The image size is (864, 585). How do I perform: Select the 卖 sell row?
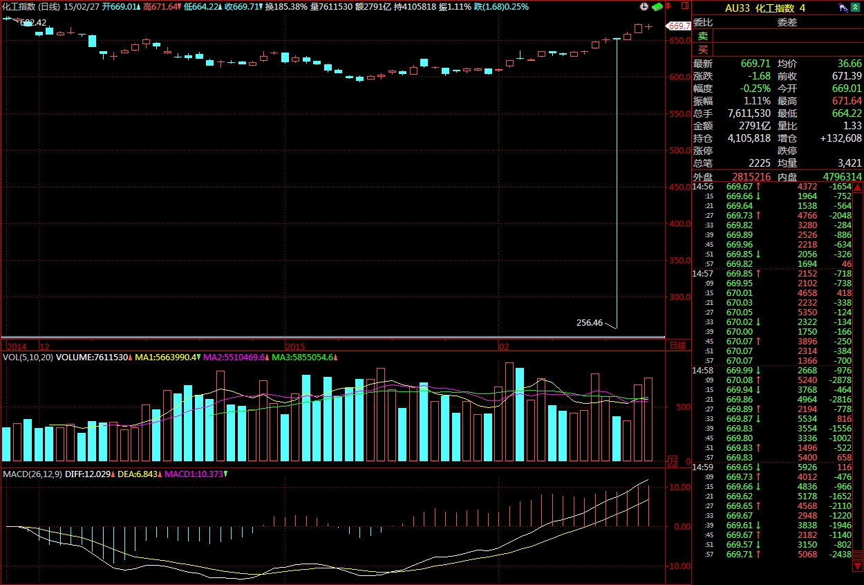702,36
